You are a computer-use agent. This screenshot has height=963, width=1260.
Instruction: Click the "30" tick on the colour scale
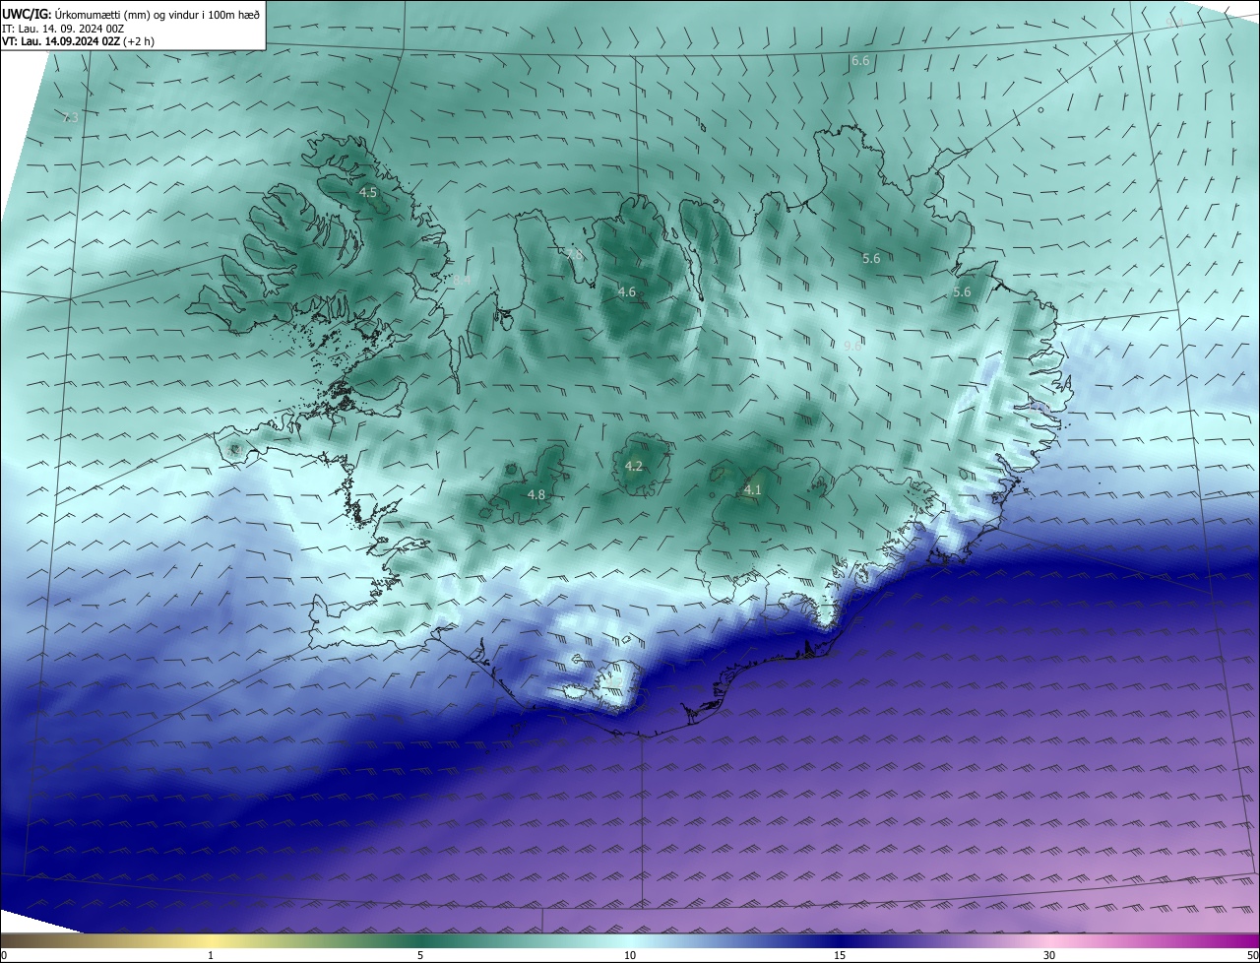1049,955
